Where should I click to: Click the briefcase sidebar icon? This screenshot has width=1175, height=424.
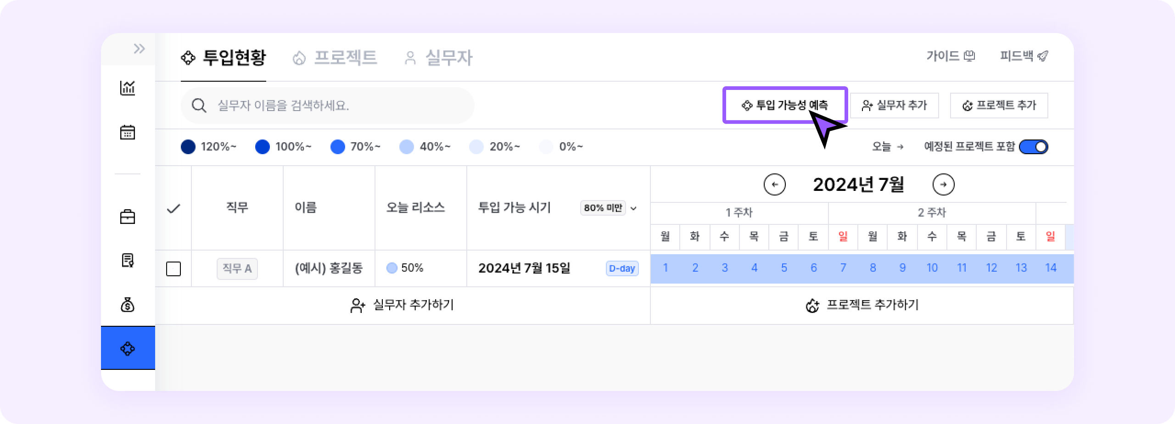[128, 217]
